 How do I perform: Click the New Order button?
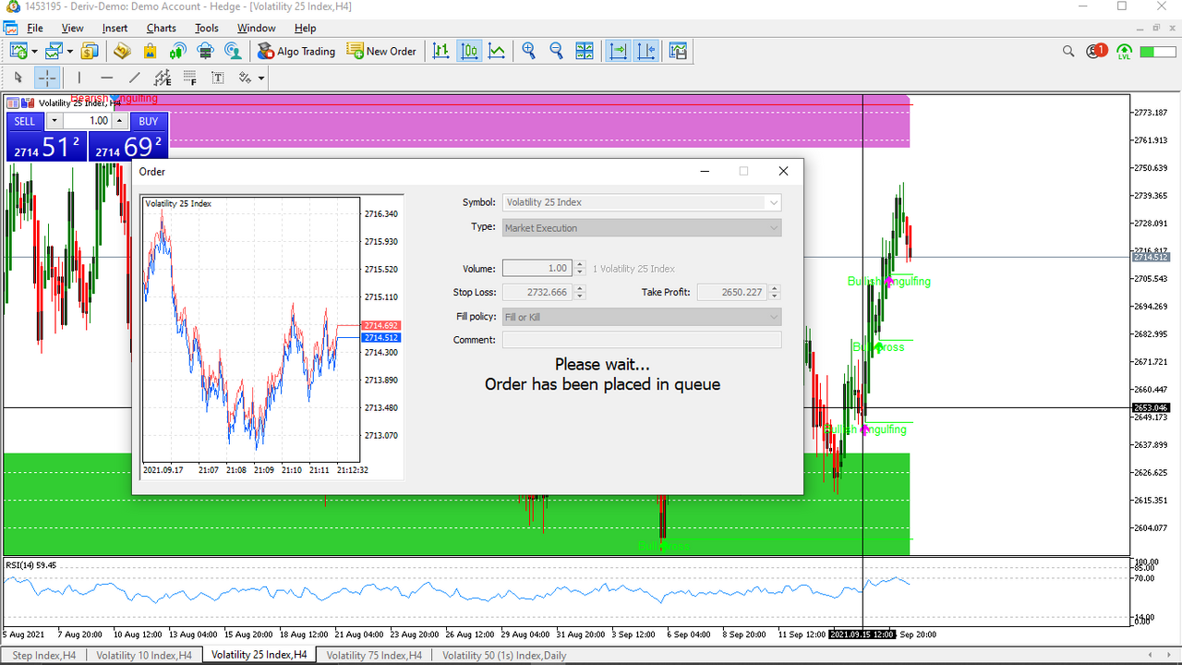(381, 51)
